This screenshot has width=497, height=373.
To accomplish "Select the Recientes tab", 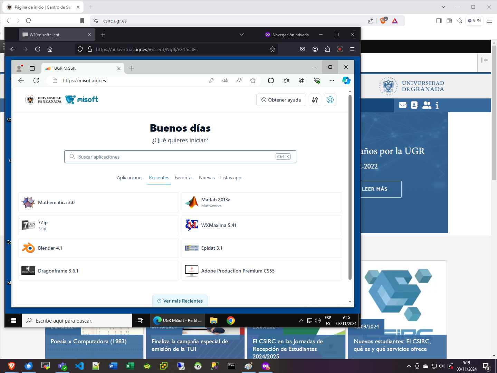I will (x=159, y=178).
